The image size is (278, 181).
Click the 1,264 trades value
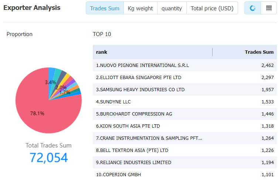pyautogui.click(x=268, y=138)
